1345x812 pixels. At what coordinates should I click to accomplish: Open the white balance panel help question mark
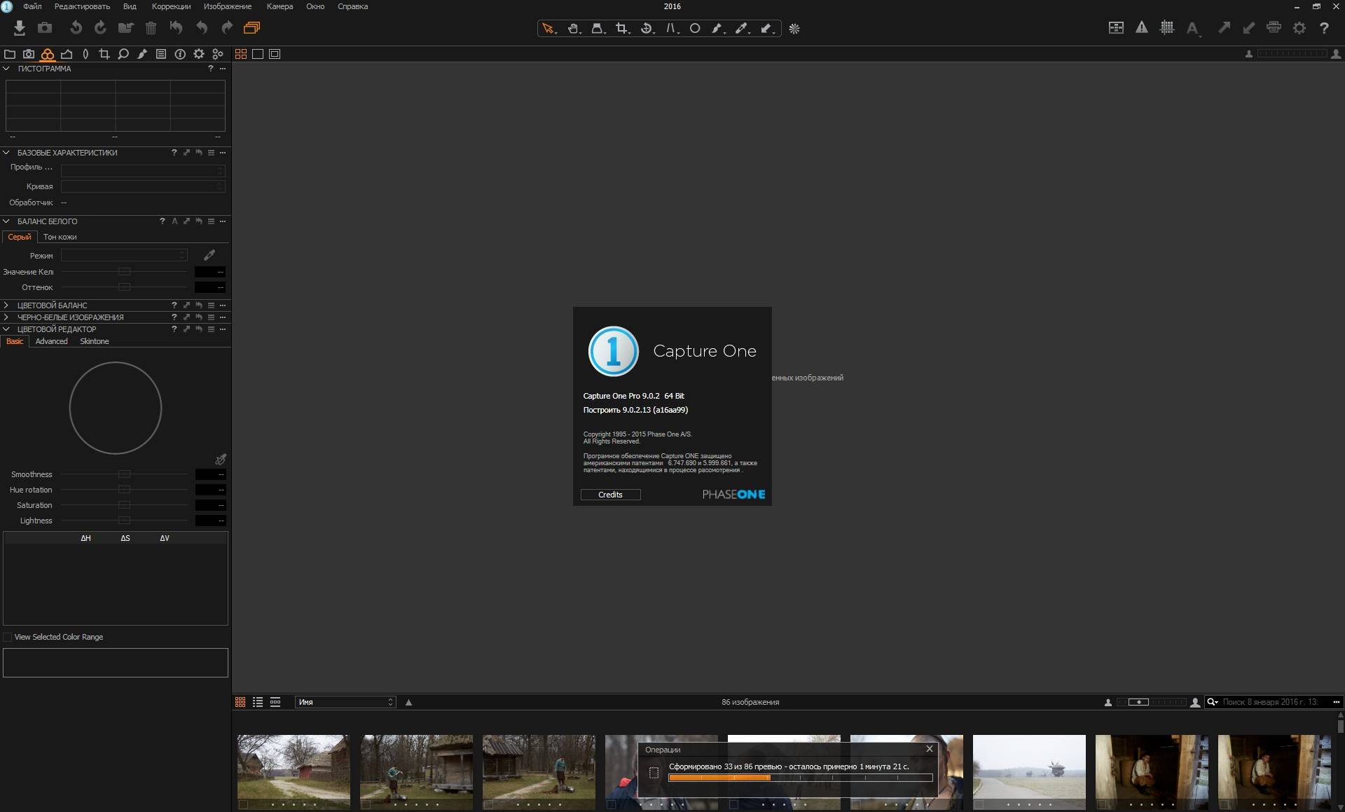pos(163,221)
